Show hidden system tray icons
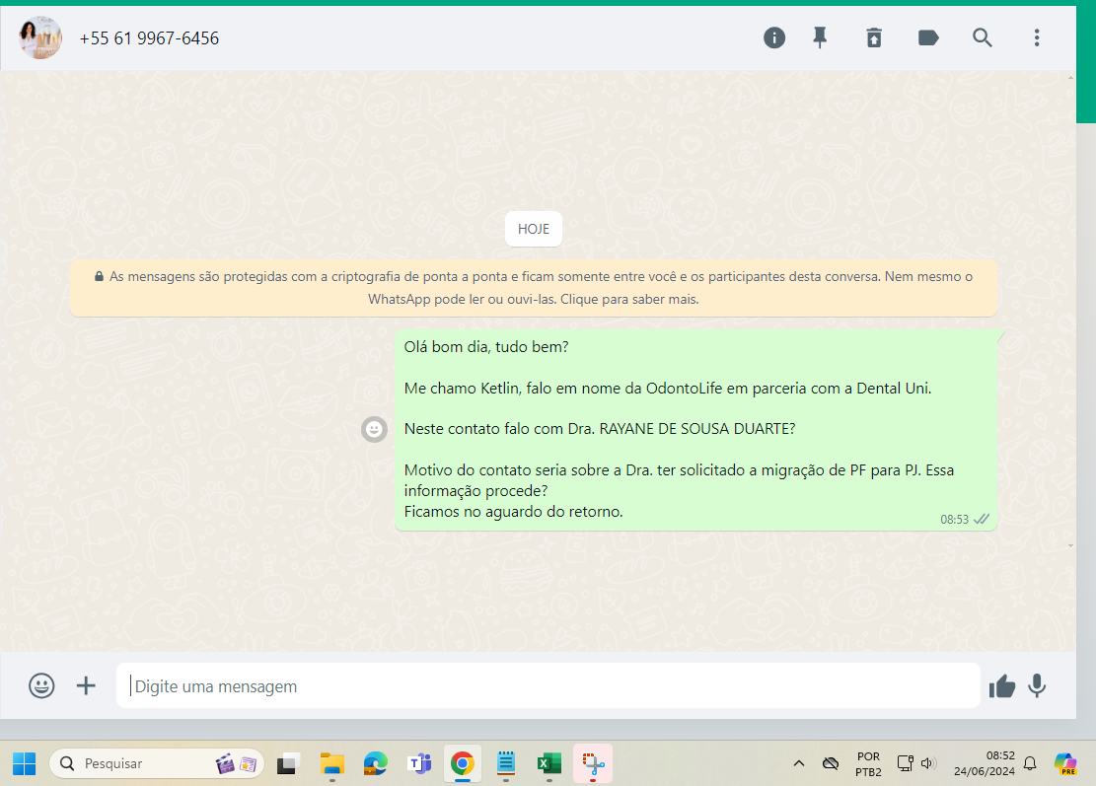This screenshot has height=786, width=1096. 799,763
